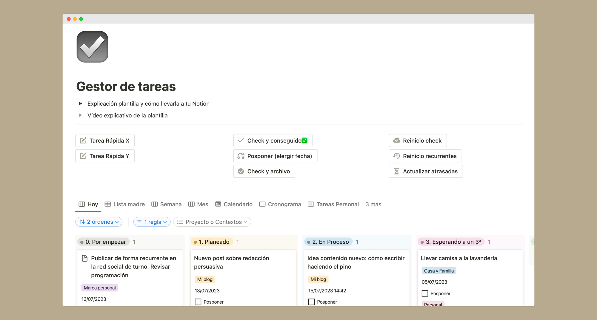The height and width of the screenshot is (320, 597).
Task: Click the checkmark icon in Check y conseguido
Action: tap(241, 140)
